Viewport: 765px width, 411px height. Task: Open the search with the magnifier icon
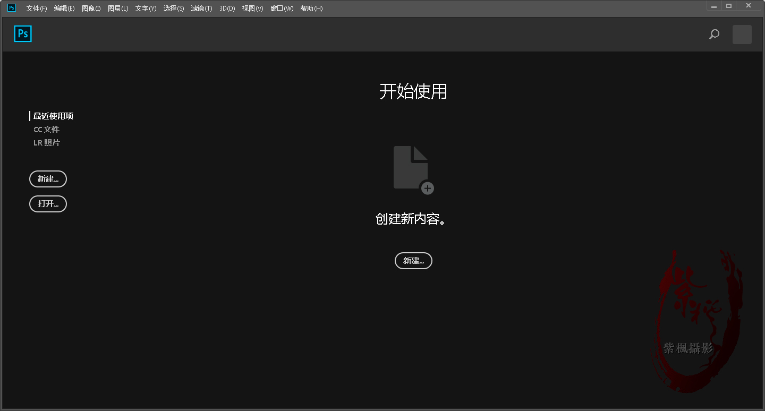tap(713, 34)
